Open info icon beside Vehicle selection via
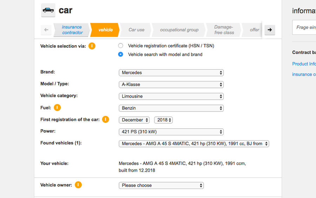 pyautogui.click(x=92, y=46)
